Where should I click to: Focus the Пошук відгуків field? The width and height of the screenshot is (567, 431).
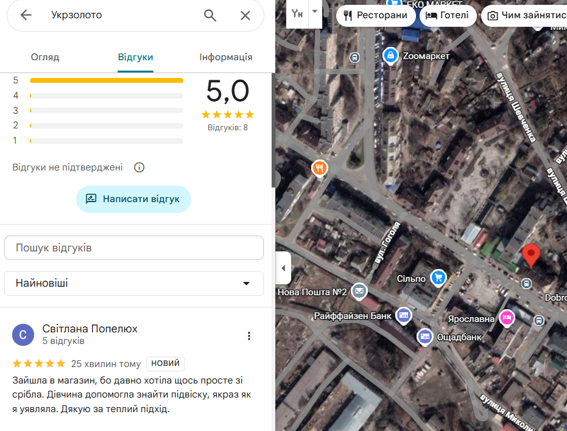point(134,248)
